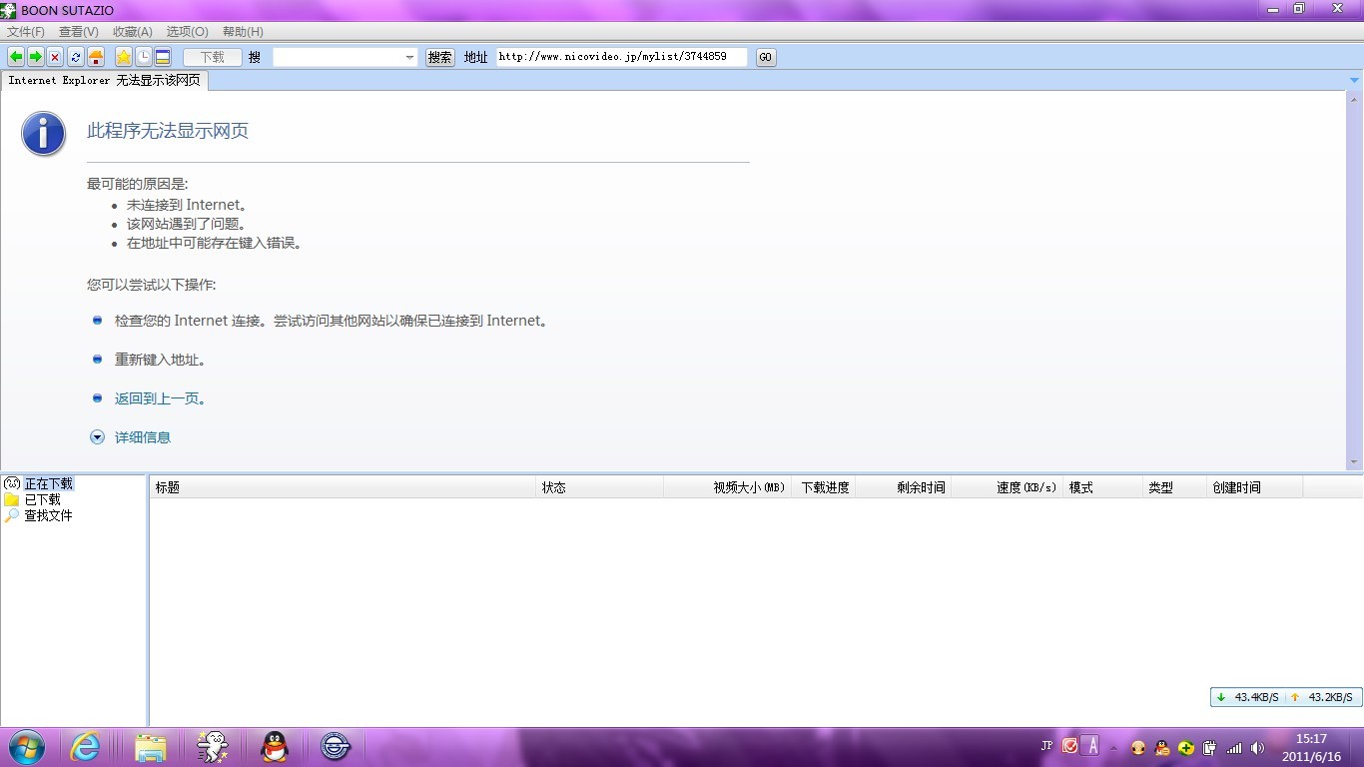The height and width of the screenshot is (767, 1364).
Task: Click the power plug tray icon
Action: 1210,747
